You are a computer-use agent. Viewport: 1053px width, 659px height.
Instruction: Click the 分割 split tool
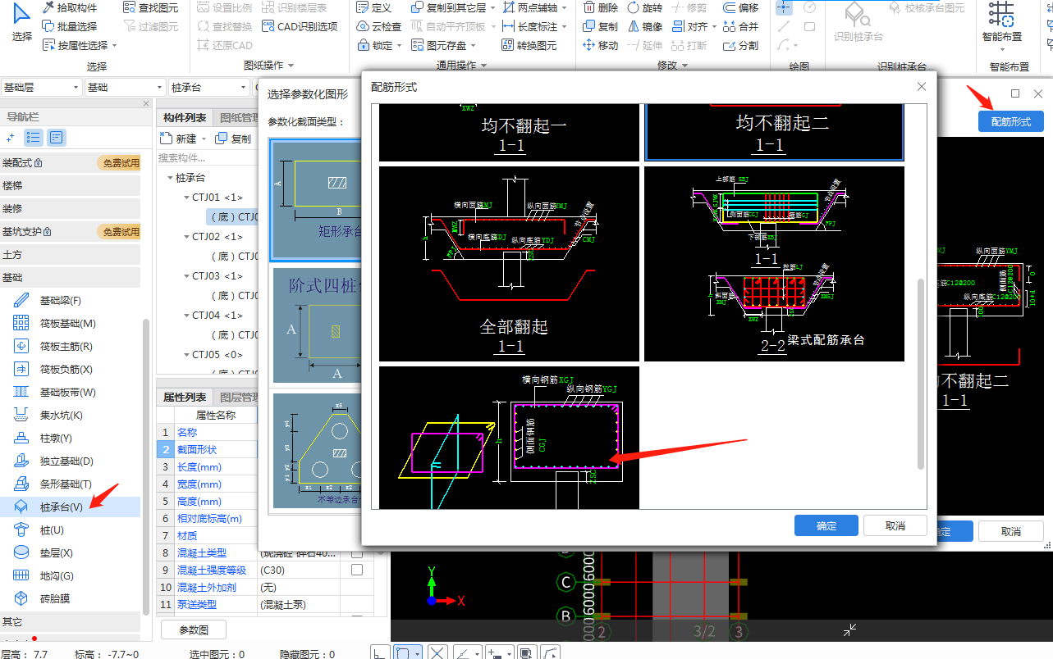[741, 46]
